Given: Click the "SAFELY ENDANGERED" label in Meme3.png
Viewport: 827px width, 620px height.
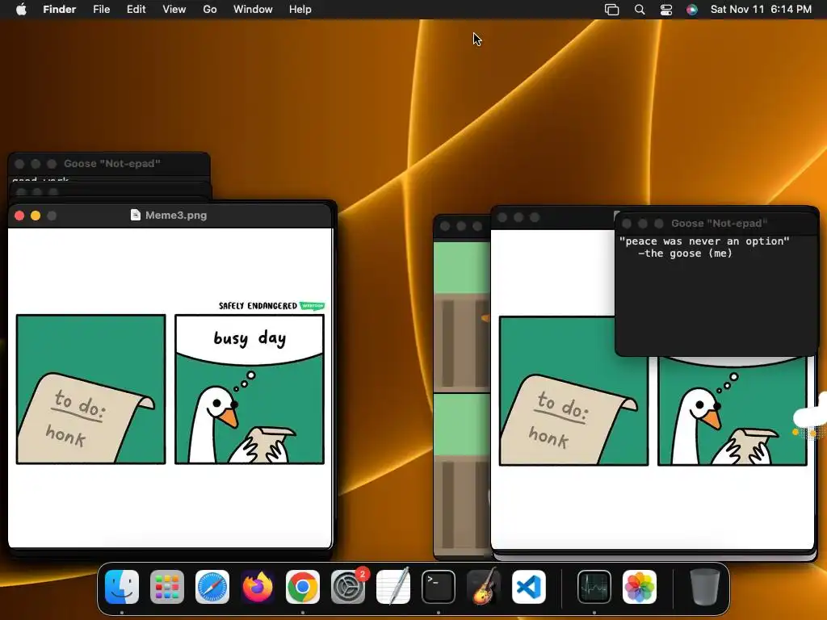Looking at the screenshot, I should click(x=258, y=306).
